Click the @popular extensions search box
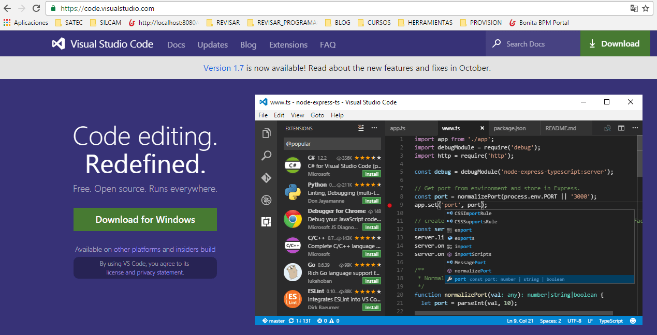The height and width of the screenshot is (335, 657). coord(332,144)
